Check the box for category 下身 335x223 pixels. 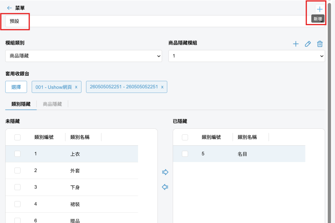[x=18, y=187]
